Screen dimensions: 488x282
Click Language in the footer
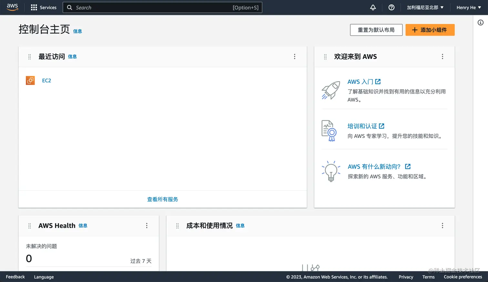44,277
